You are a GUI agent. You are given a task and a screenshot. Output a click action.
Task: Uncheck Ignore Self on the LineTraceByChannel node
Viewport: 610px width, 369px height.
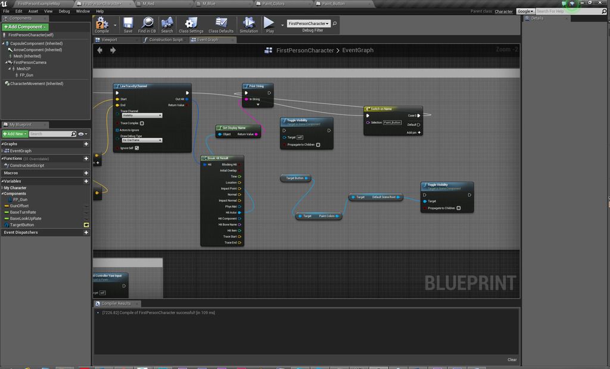point(136,148)
